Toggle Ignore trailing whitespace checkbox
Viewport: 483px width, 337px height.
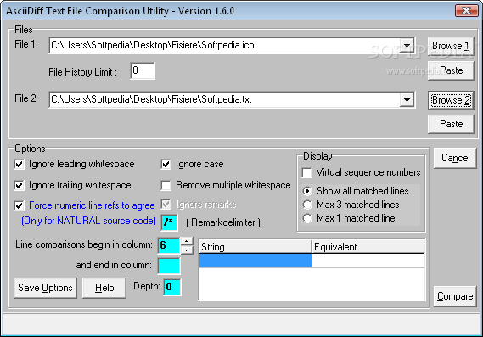point(19,185)
